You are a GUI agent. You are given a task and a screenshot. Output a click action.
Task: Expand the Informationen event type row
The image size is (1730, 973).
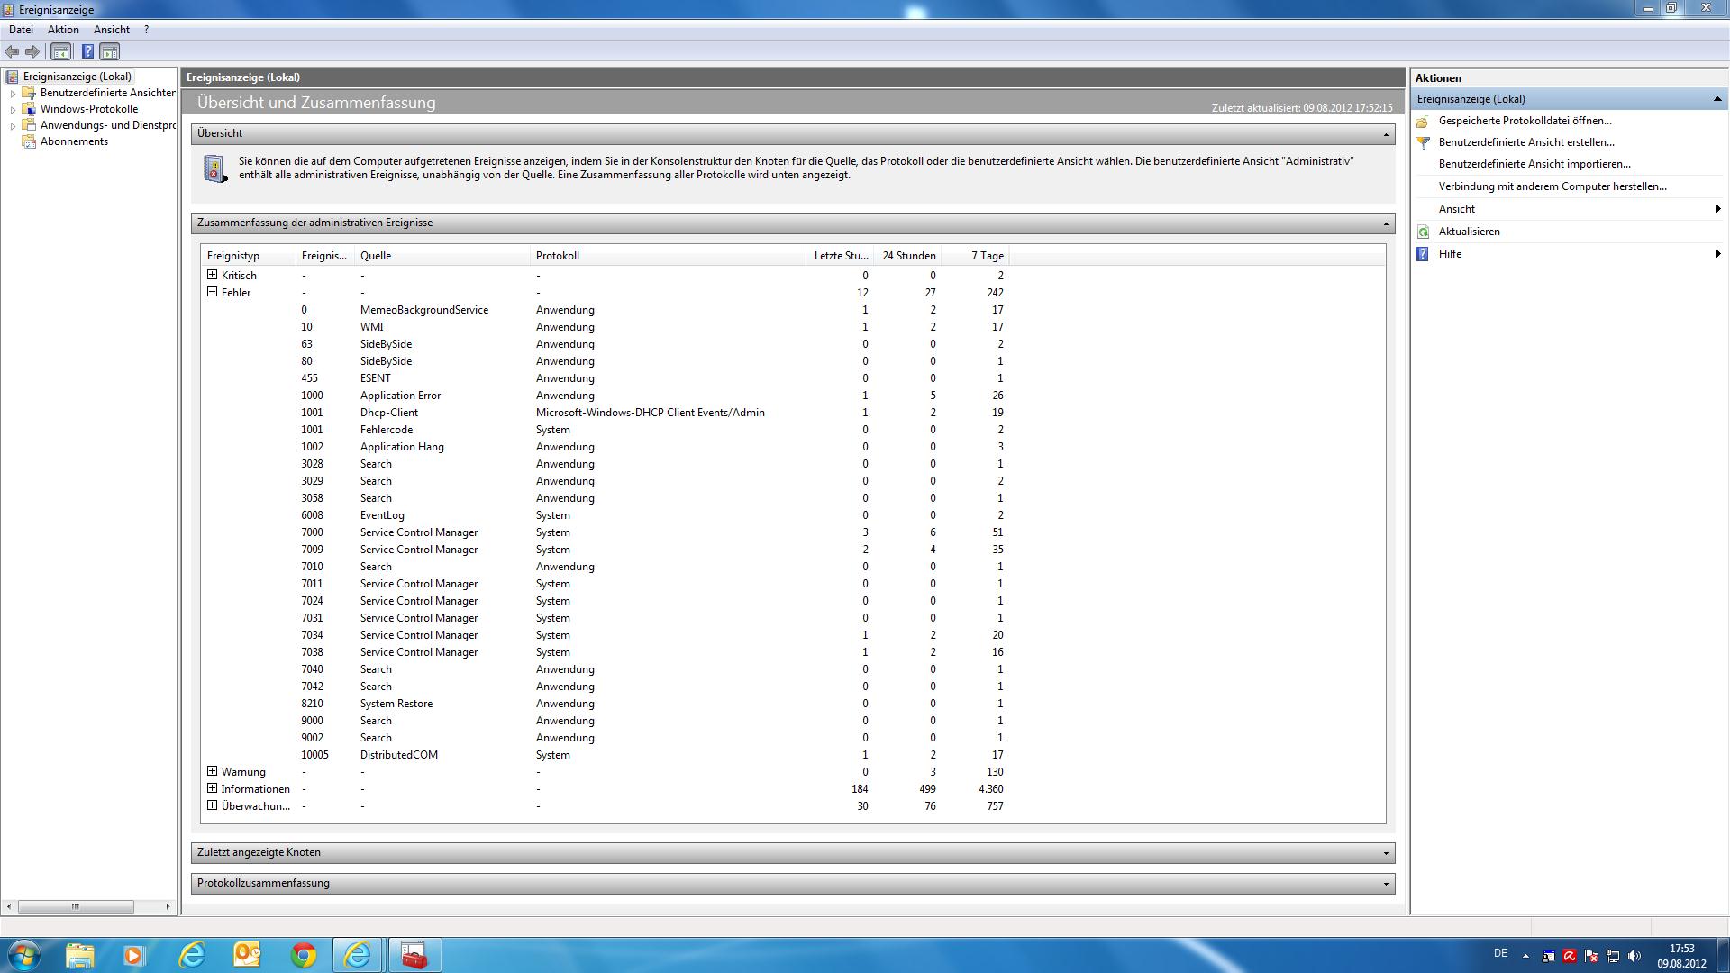213,788
